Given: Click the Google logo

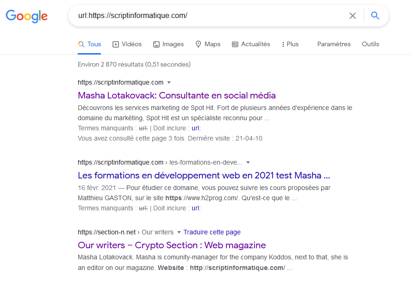Looking at the screenshot, I should 26,16.
